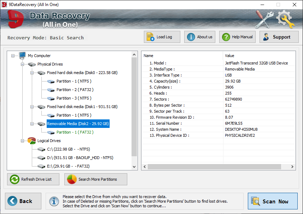Image resolution: width=303 pixels, height=214 pixels.
Task: Select Partition - 3 ( NTFS )
Action: (74, 98)
